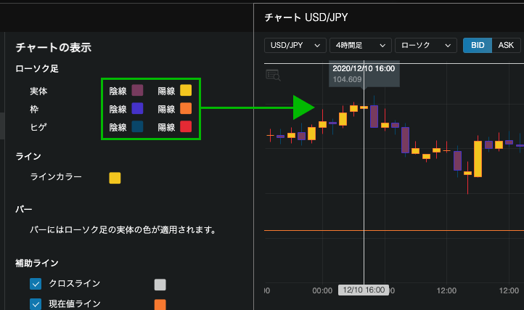Change the ヒゲ 陰線 dark blue swatch
Viewport: 524px width, 310px height.
(137, 127)
